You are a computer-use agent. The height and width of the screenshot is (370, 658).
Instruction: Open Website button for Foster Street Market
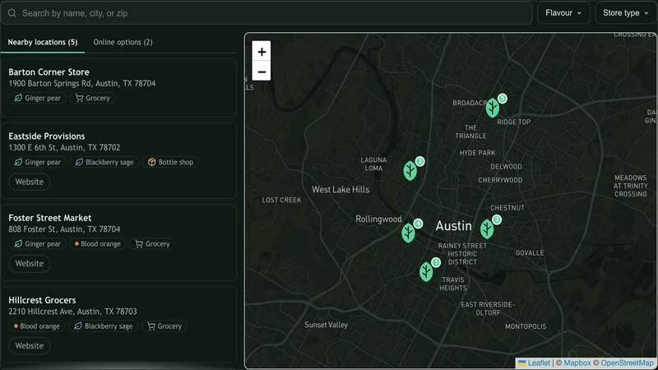(x=30, y=263)
